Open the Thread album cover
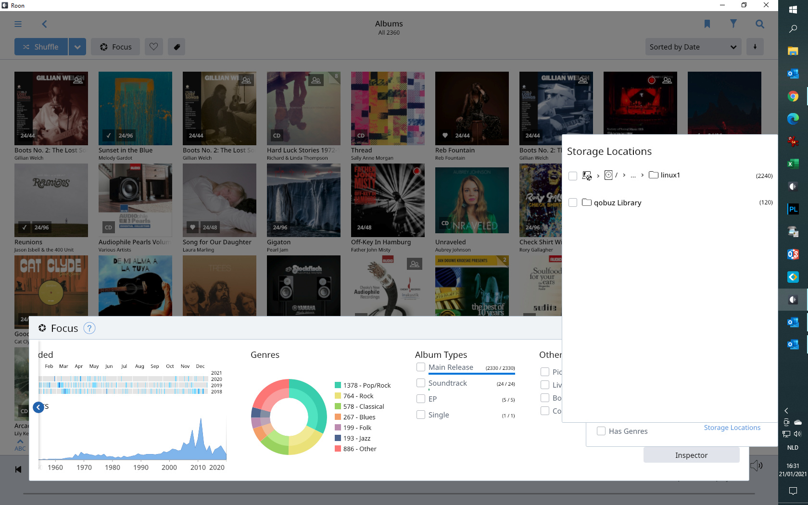The width and height of the screenshot is (808, 505). tap(388, 108)
